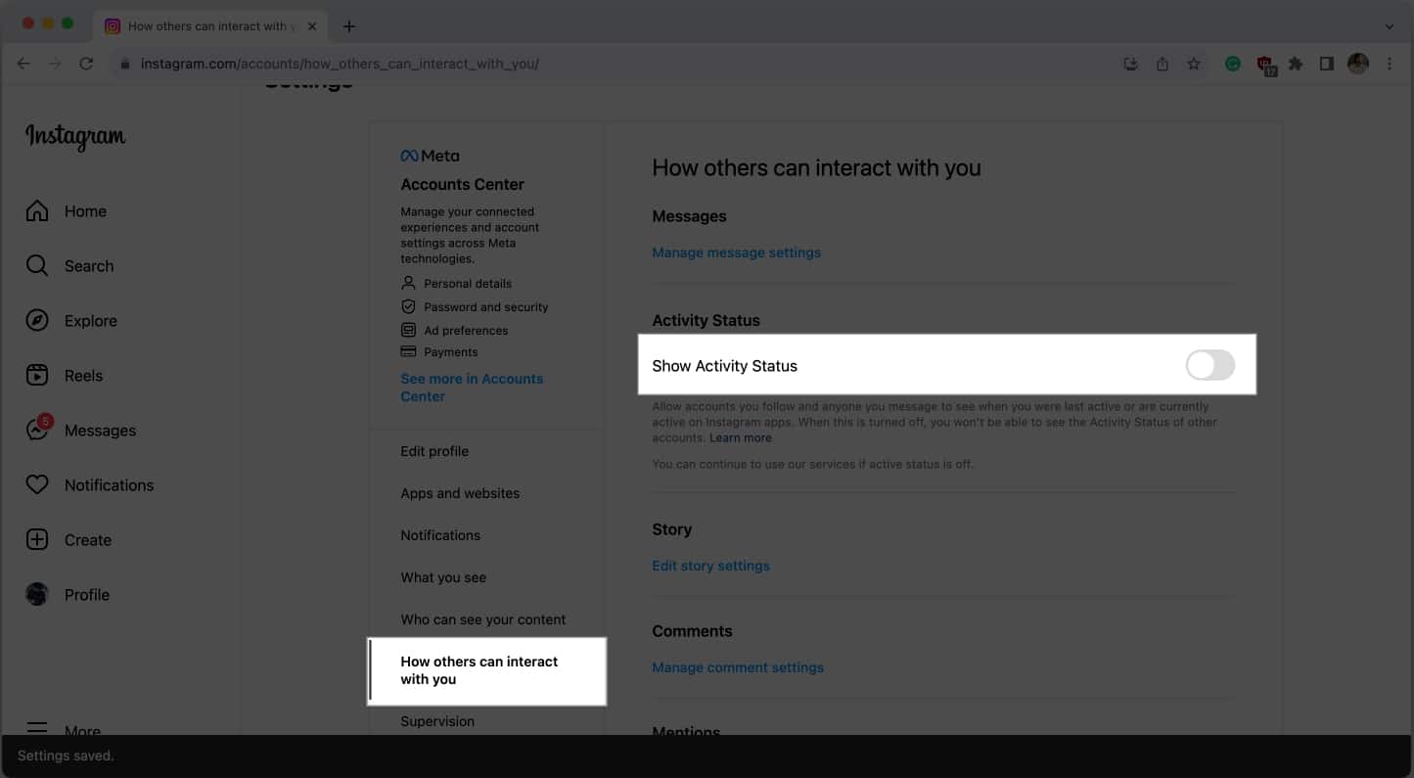This screenshot has height=778, width=1414.
Task: Expand the tab search chevron
Action: 1389,26
